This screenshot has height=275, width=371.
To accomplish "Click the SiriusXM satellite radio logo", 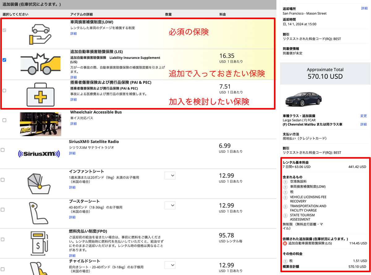I will (x=39, y=153).
